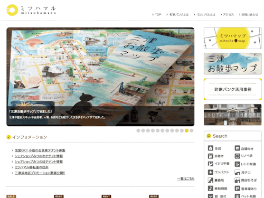Select the 店舗向き shop search icon
The image size is (264, 198).
[x=237, y=148]
